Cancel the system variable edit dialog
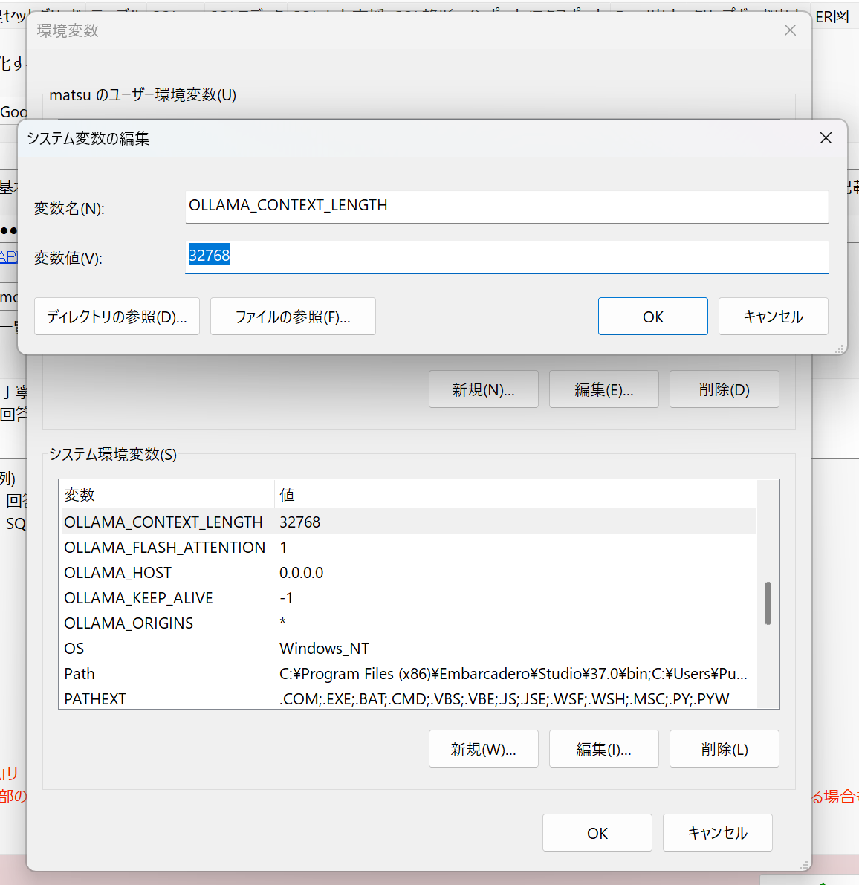The height and width of the screenshot is (885, 859). pyautogui.click(x=773, y=317)
